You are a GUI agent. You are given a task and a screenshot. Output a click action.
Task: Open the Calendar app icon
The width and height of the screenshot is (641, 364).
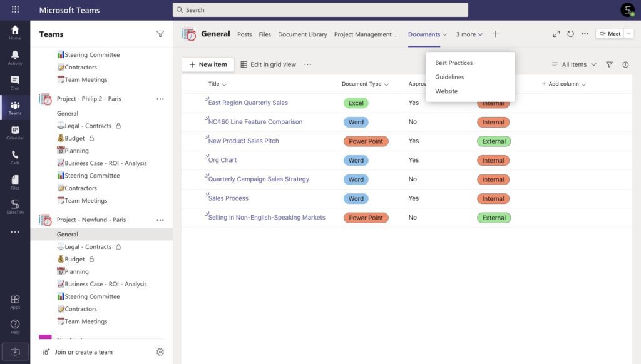(15, 133)
